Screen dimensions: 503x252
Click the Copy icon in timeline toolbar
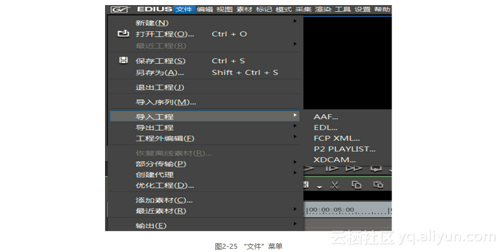click(356, 185)
